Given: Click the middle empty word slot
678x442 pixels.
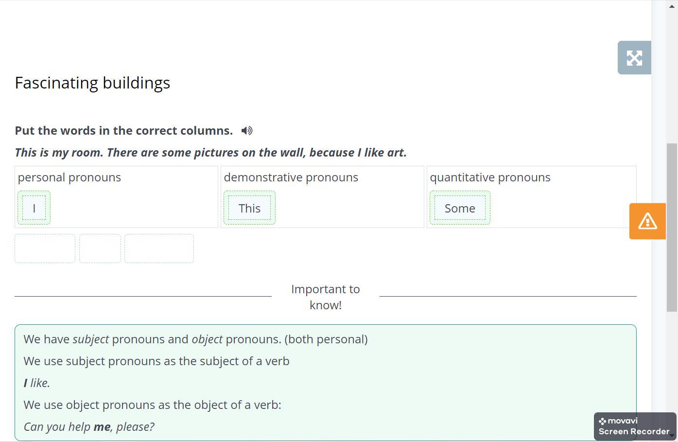Looking at the screenshot, I should 100,248.
